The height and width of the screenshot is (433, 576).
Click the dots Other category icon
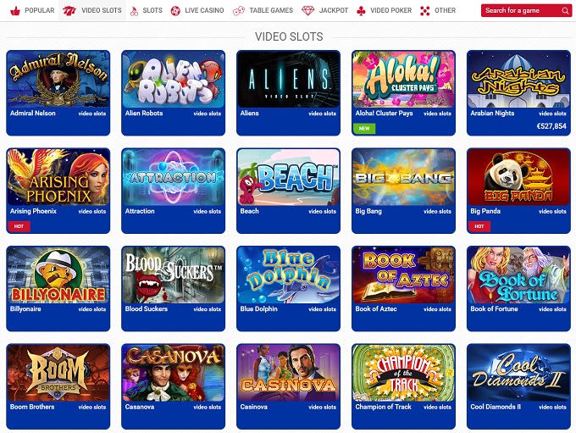[425, 11]
